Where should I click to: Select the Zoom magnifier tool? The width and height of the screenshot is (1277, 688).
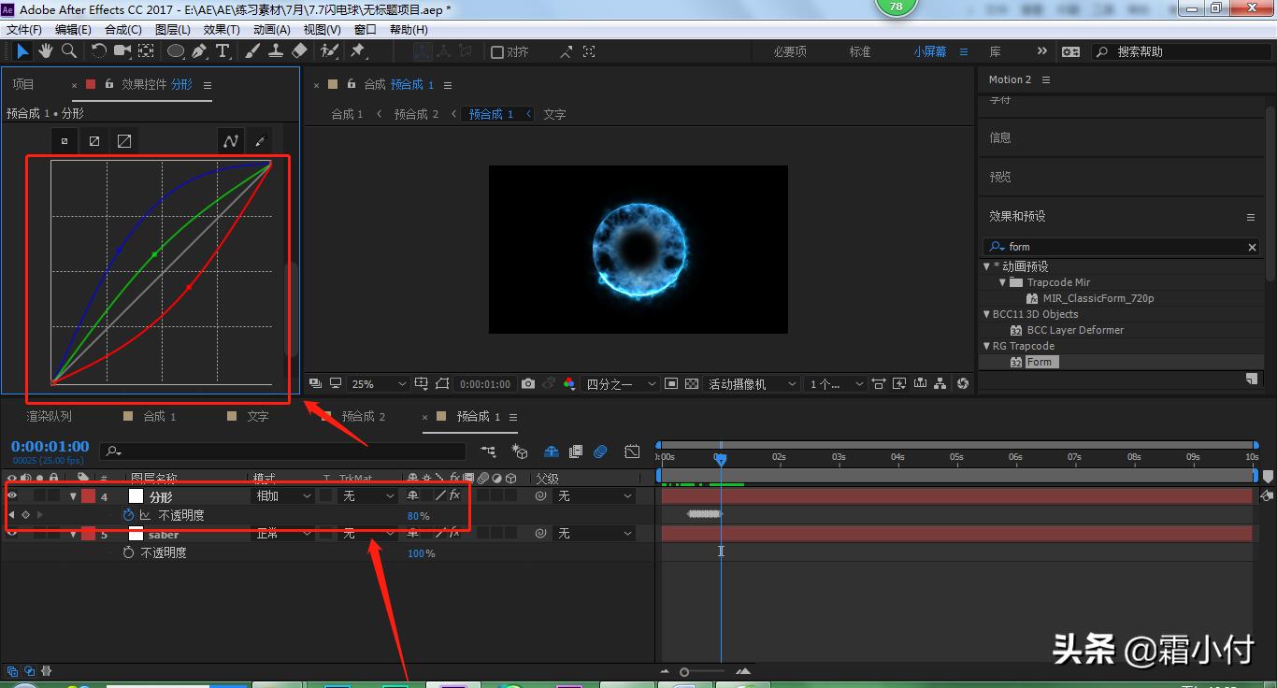68,51
